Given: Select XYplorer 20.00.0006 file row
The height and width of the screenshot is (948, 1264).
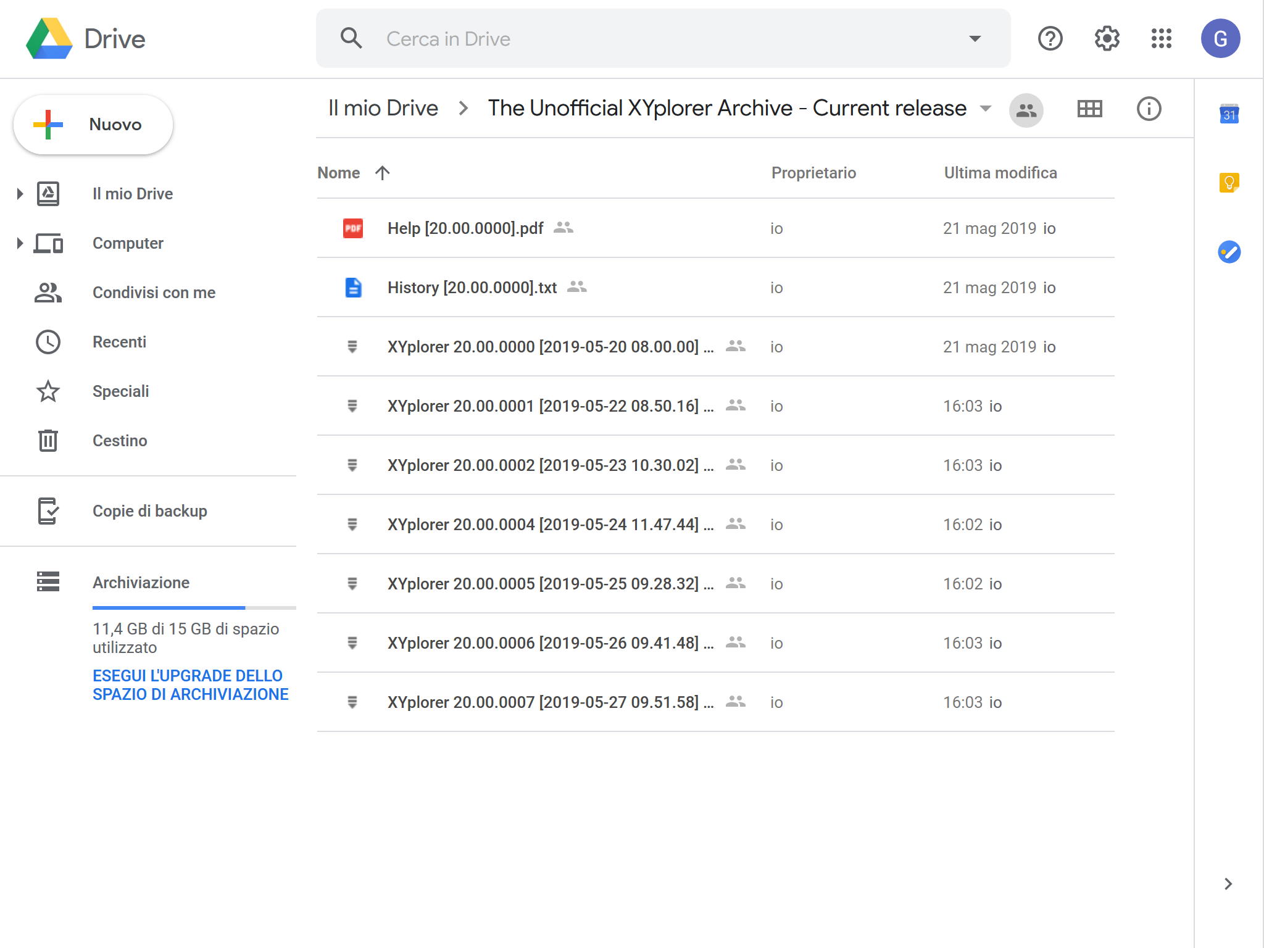Looking at the screenshot, I should (716, 643).
